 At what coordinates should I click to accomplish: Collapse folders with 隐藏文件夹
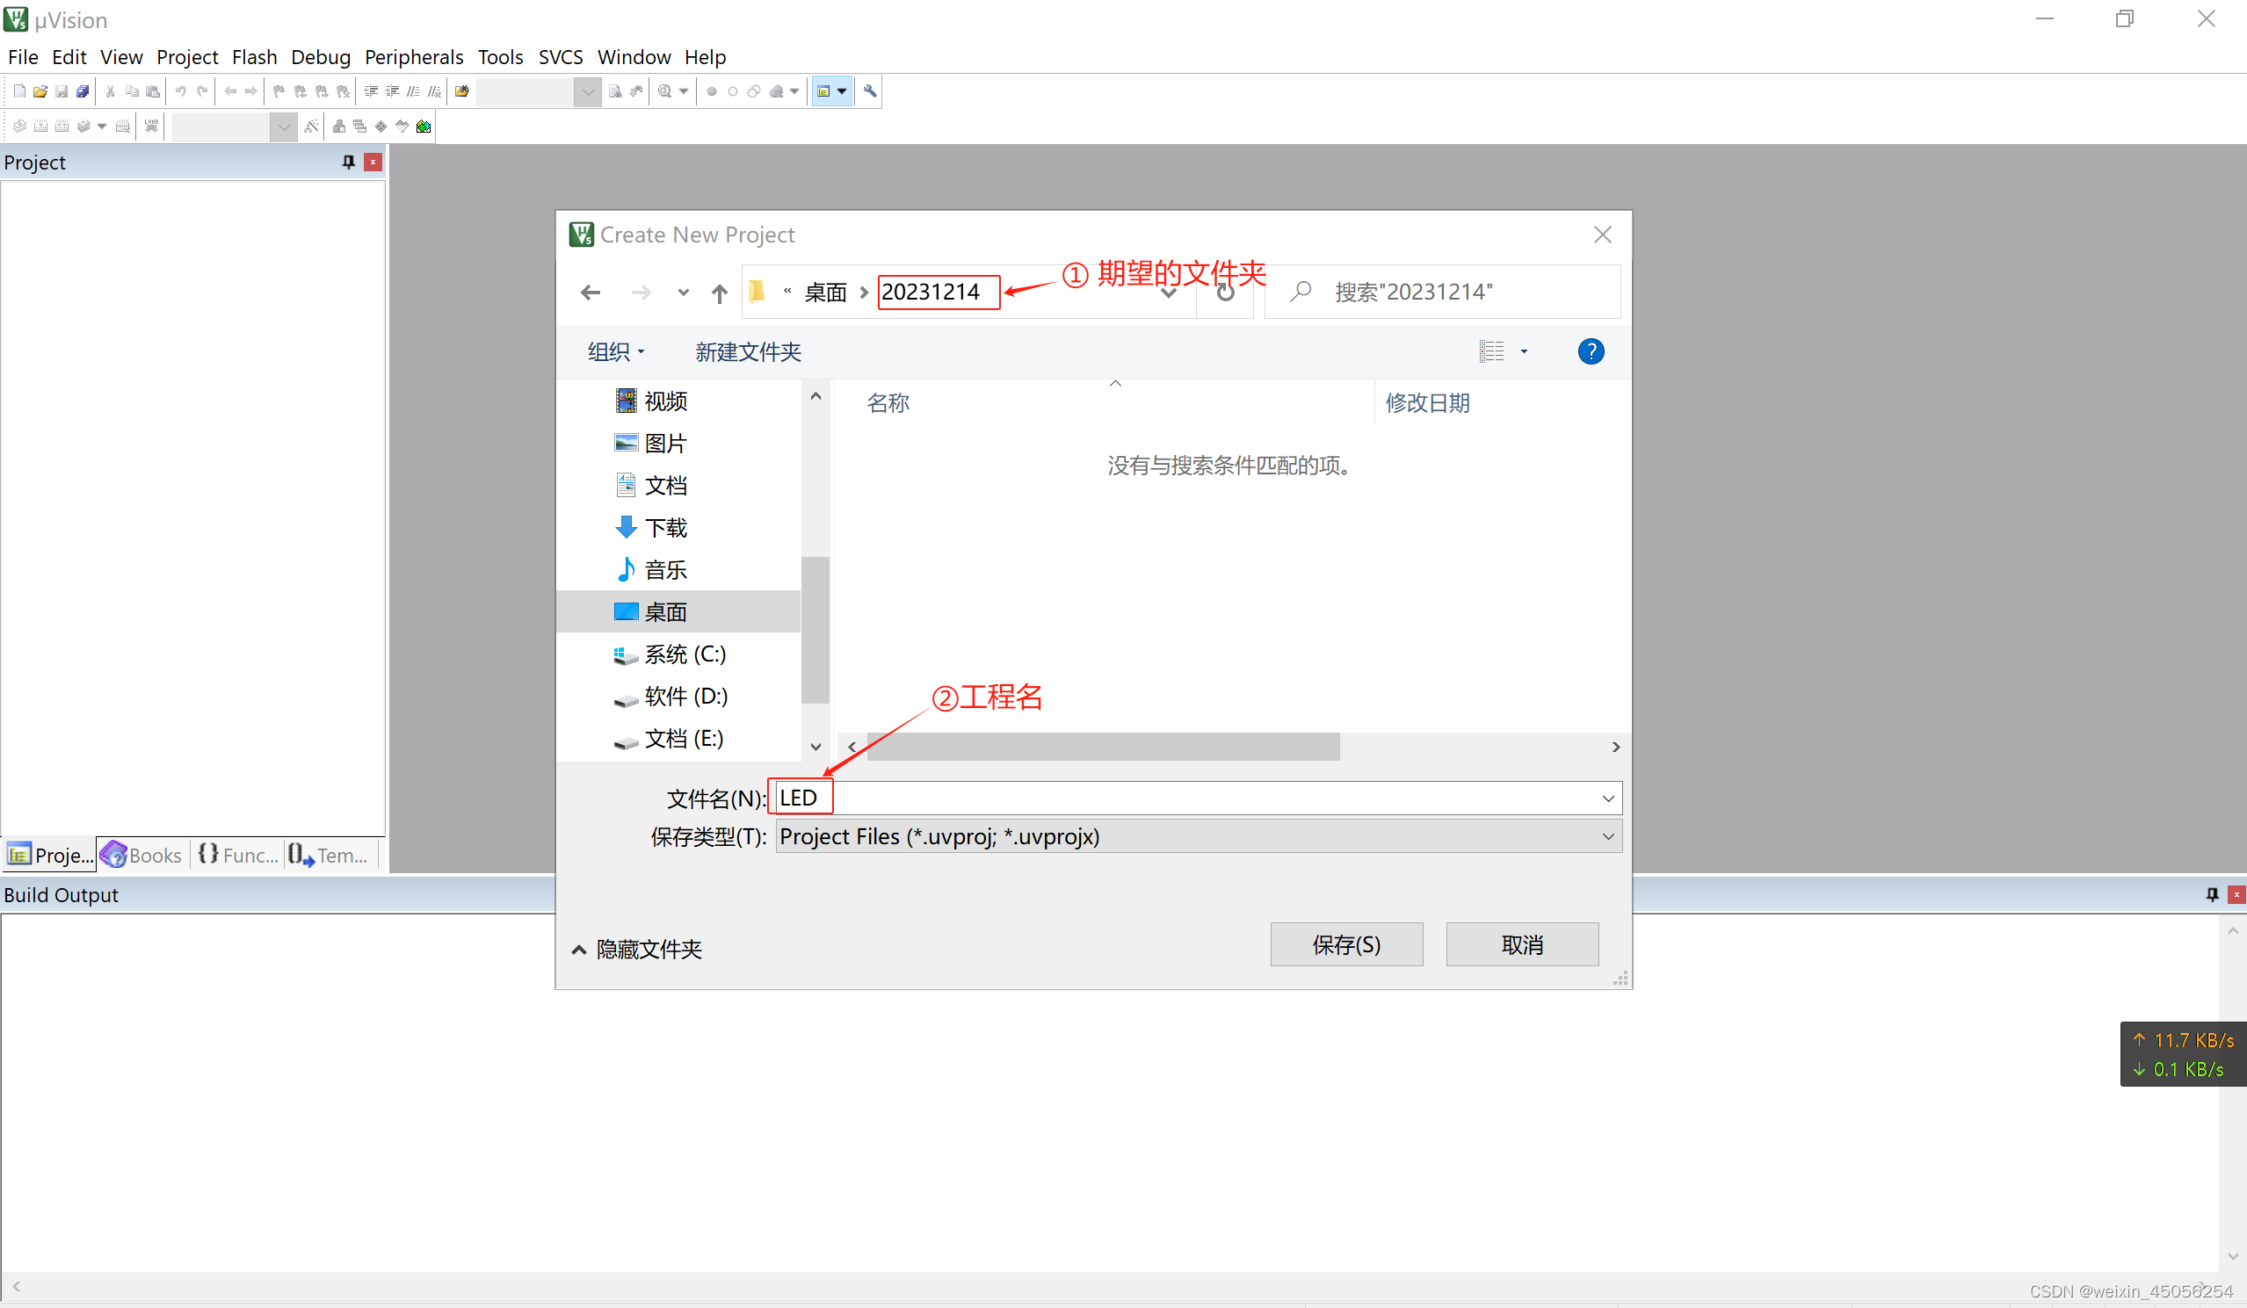(x=637, y=949)
